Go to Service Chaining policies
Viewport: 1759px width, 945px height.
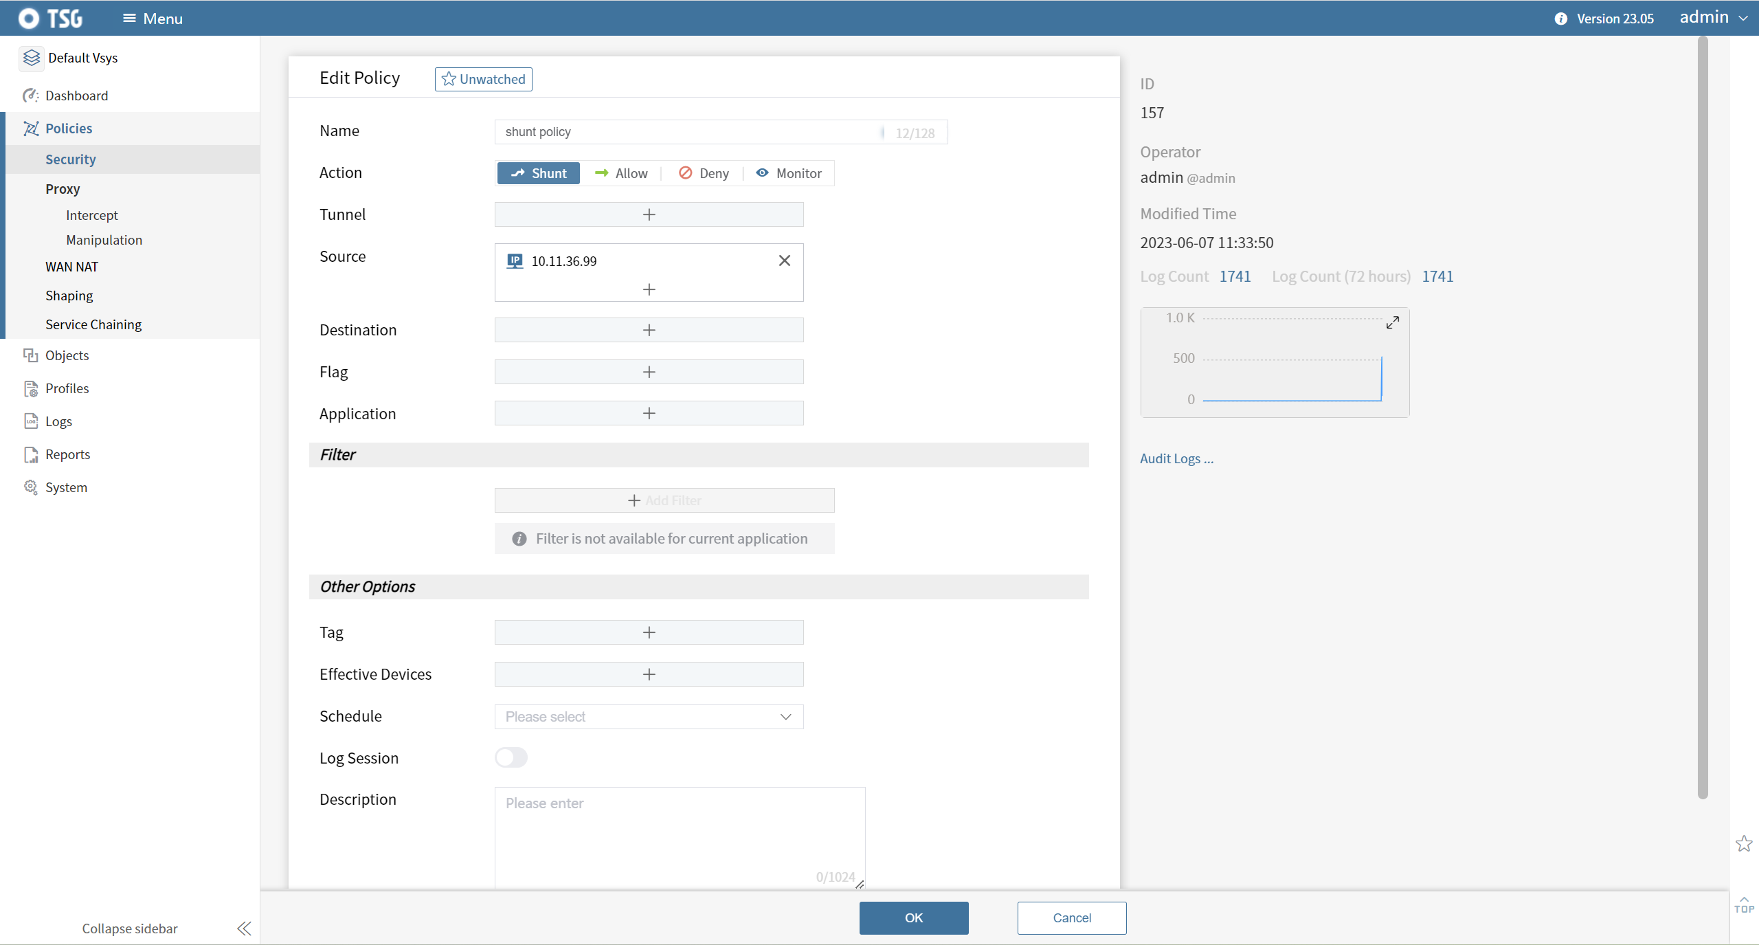point(93,324)
